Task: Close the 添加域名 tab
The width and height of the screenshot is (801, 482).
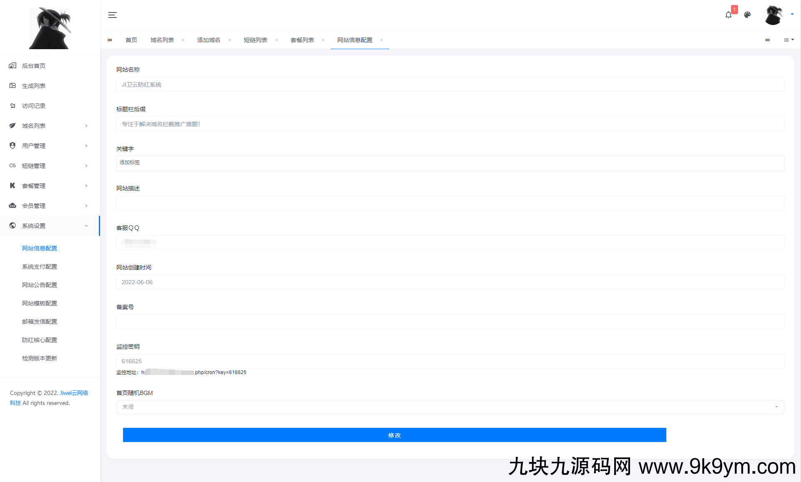Action: click(x=230, y=40)
